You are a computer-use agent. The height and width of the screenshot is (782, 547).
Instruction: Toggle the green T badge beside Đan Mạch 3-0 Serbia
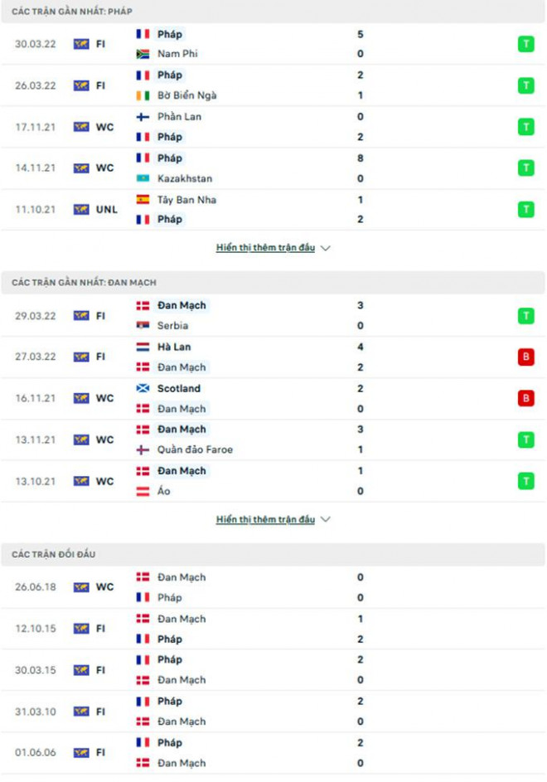(x=528, y=315)
